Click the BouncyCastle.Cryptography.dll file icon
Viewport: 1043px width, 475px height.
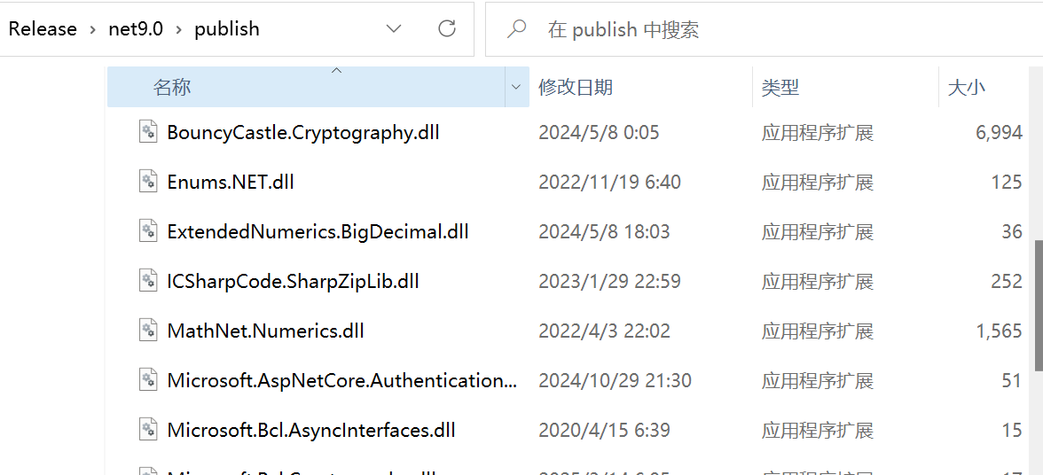pos(147,131)
